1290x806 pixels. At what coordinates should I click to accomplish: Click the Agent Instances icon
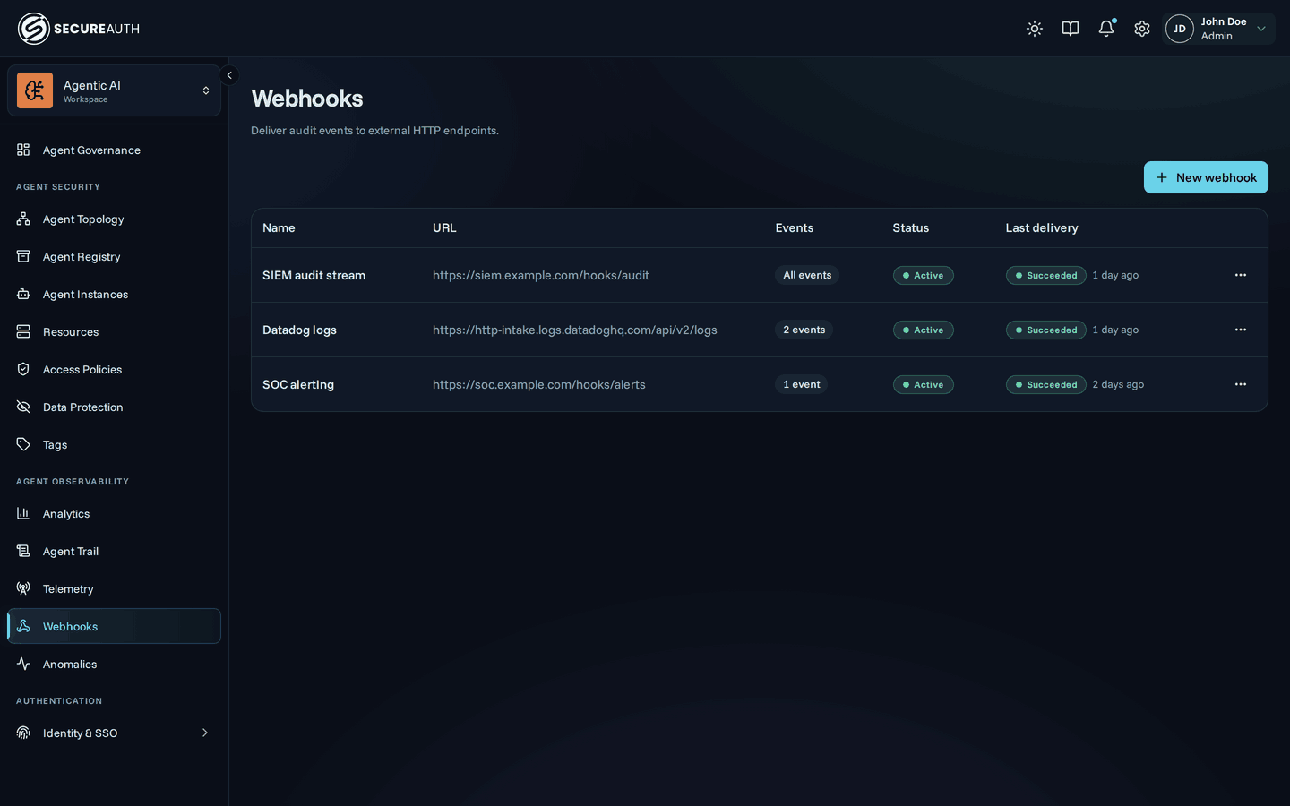(23, 294)
